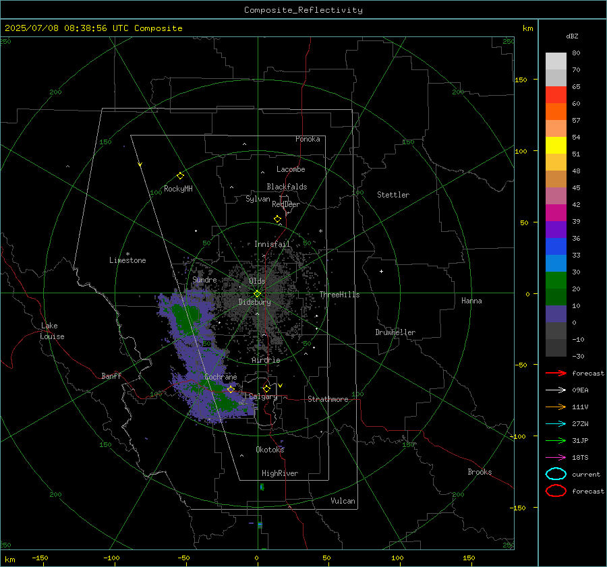Click the Innisfail town label
607x567 pixels.
(x=272, y=244)
